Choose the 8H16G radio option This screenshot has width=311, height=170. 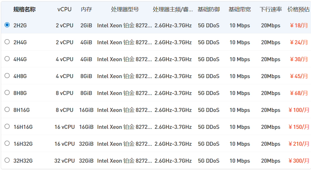click(x=7, y=110)
